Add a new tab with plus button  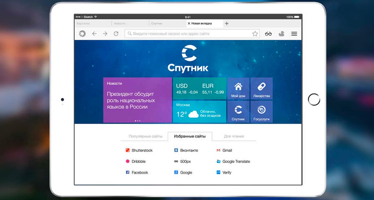[227, 23]
